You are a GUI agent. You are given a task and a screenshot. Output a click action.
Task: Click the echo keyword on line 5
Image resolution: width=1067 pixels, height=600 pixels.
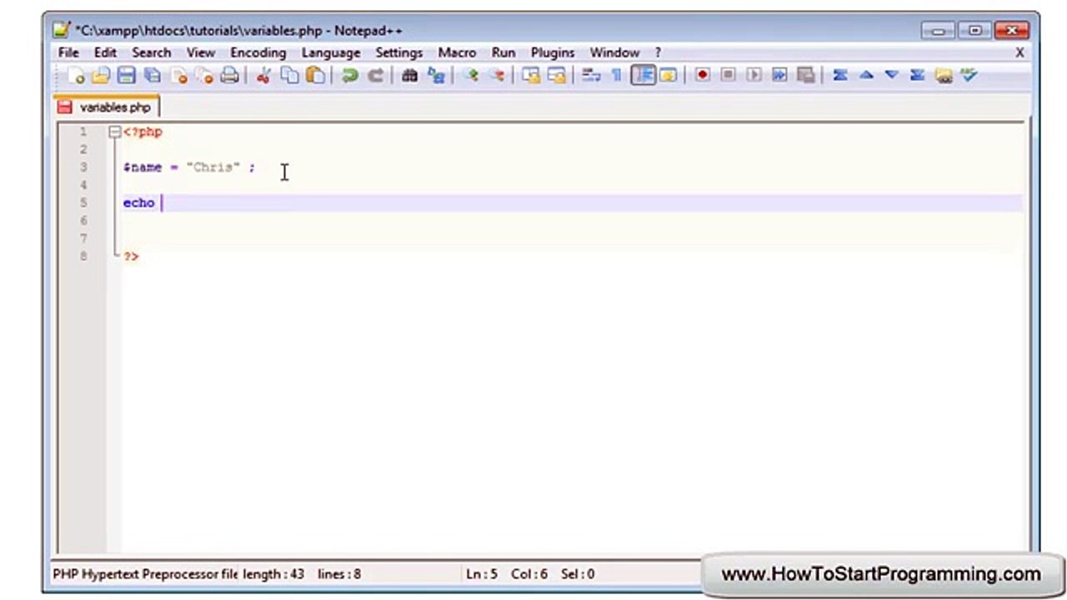(138, 202)
